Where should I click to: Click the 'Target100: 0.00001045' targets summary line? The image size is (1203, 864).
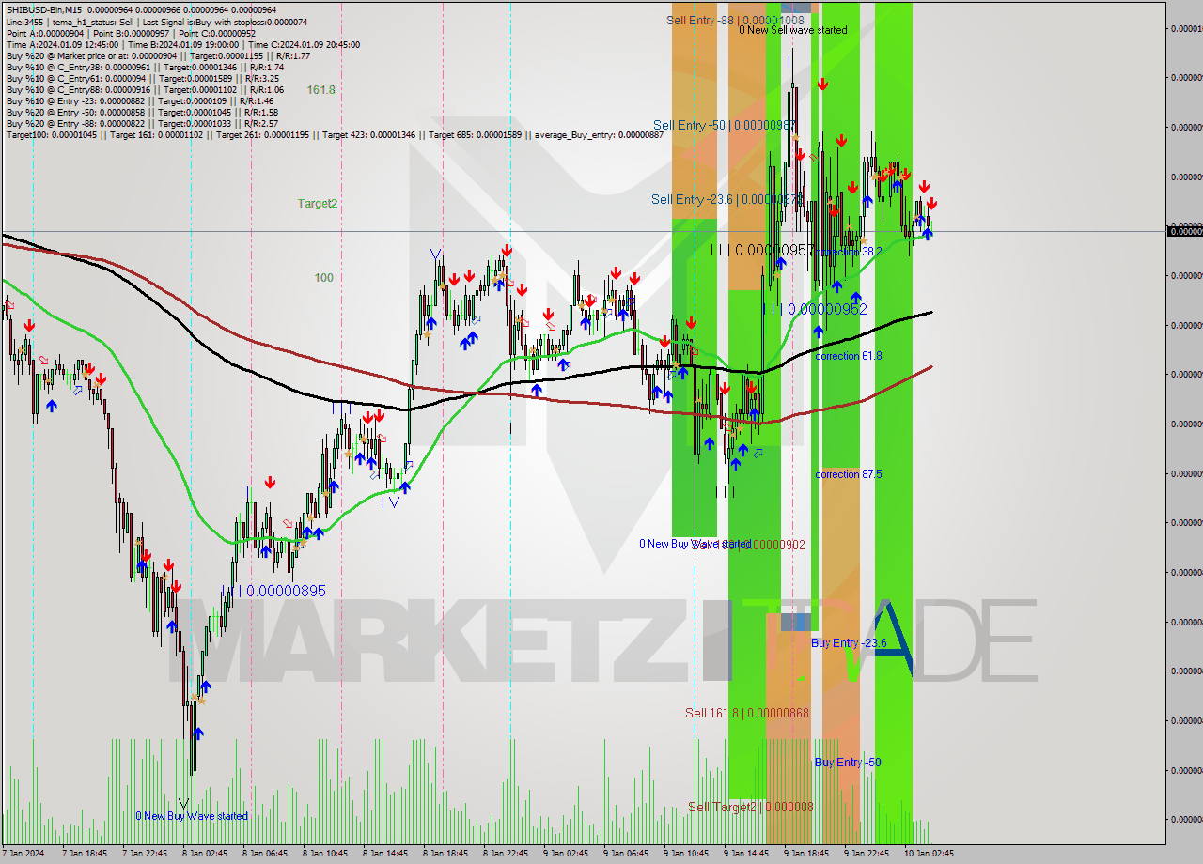(335, 134)
